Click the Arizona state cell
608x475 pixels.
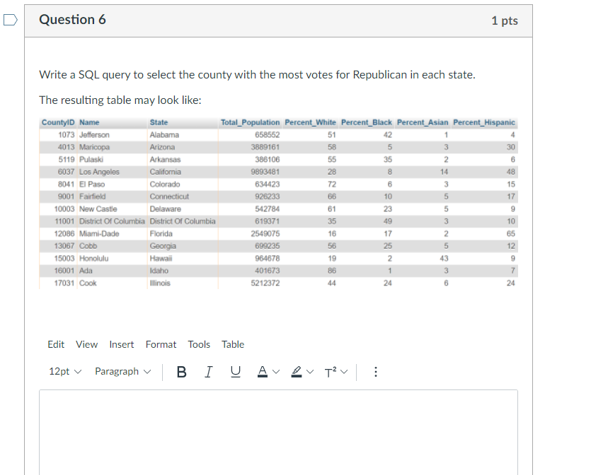[x=162, y=147]
